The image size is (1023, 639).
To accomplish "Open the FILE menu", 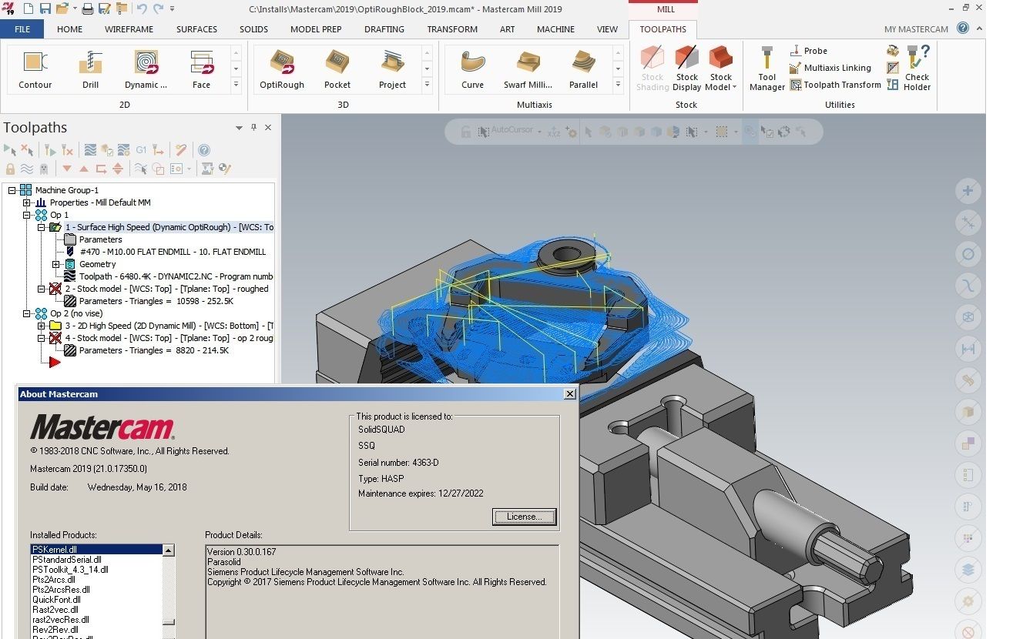I will (22, 29).
